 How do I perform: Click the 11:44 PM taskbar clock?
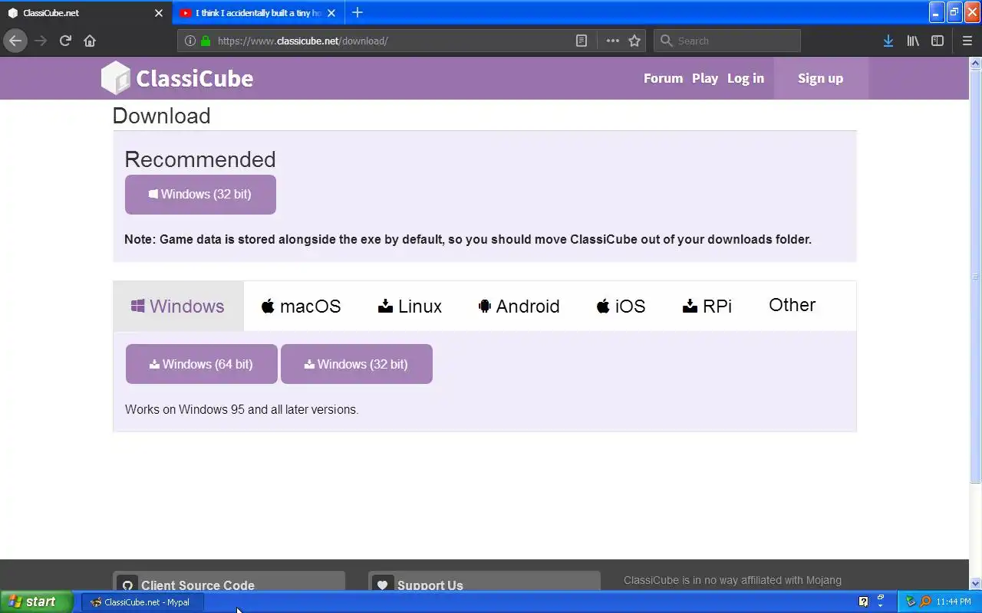point(954,602)
